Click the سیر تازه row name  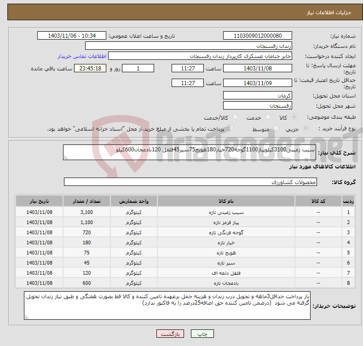[x=226, y=263]
